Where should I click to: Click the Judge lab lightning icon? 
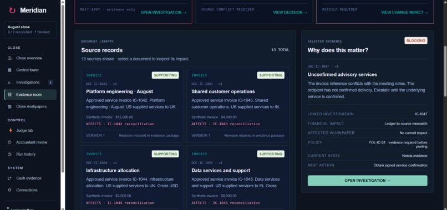[x=11, y=131]
